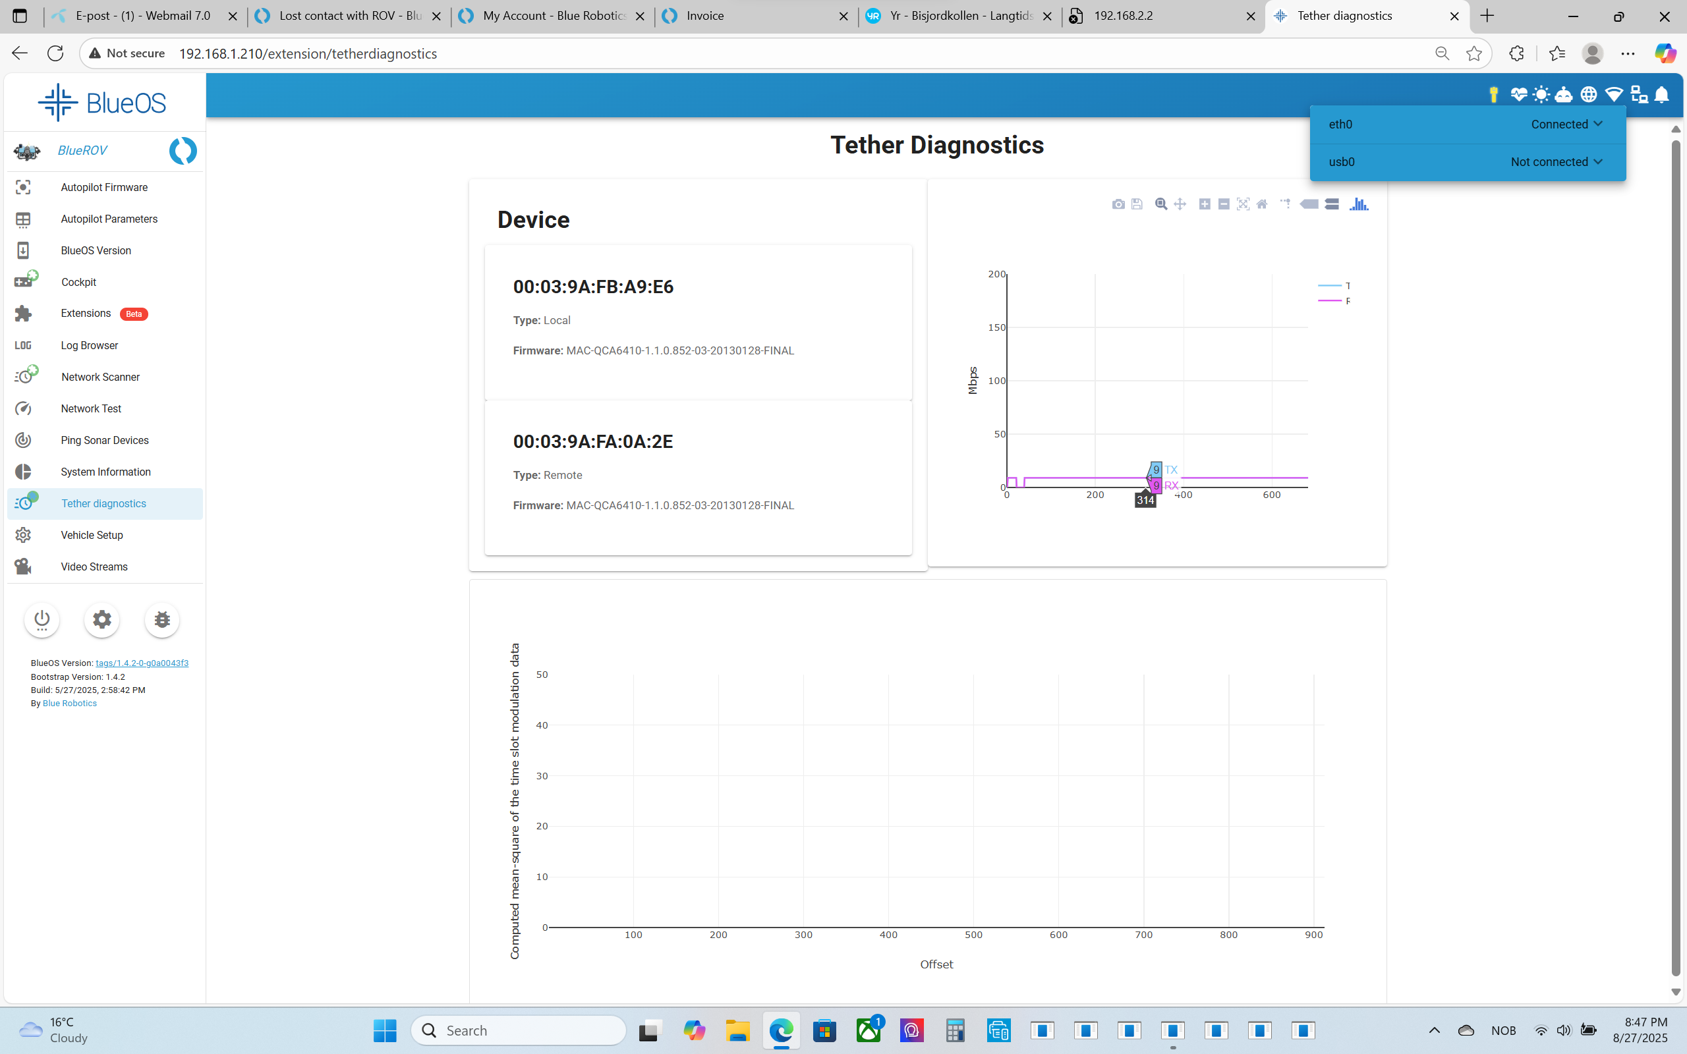Click the notifications bell icon
Screen dimensions: 1687x1054
click(1661, 95)
